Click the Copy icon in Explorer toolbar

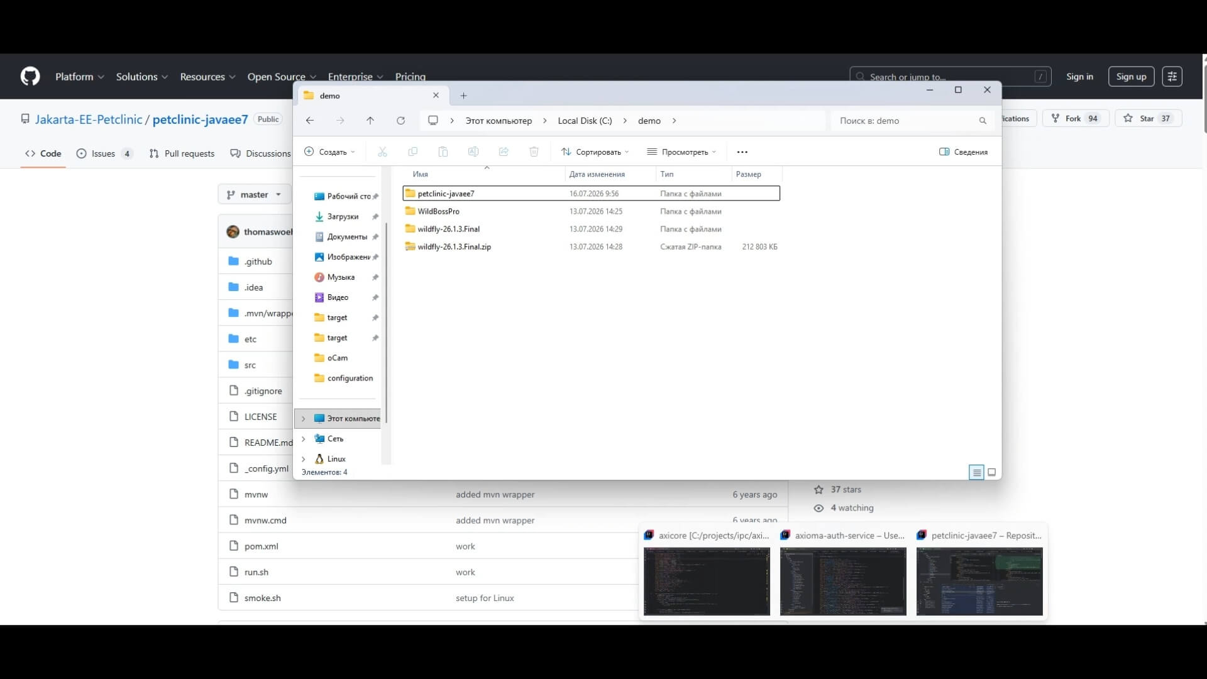click(x=413, y=152)
